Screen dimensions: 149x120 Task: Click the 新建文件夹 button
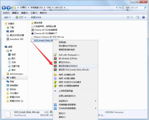coord(36,18)
